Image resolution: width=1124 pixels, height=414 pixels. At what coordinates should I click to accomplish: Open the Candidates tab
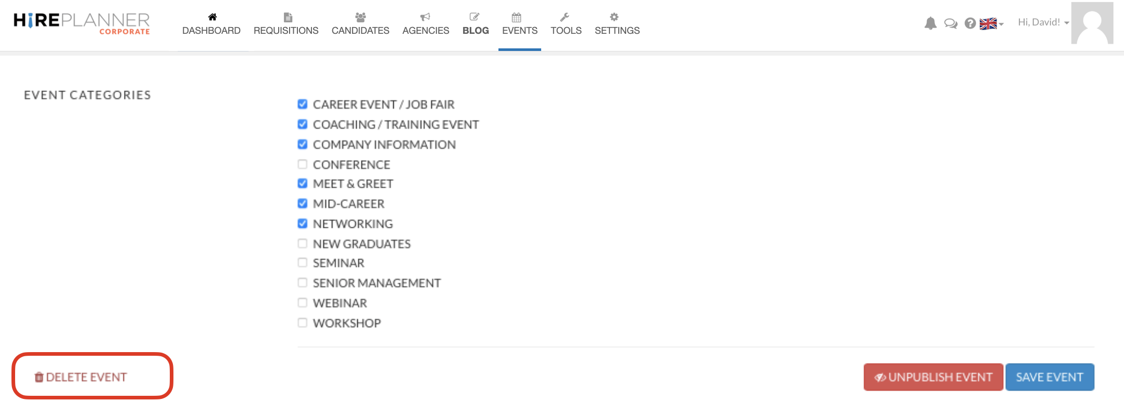pyautogui.click(x=360, y=24)
